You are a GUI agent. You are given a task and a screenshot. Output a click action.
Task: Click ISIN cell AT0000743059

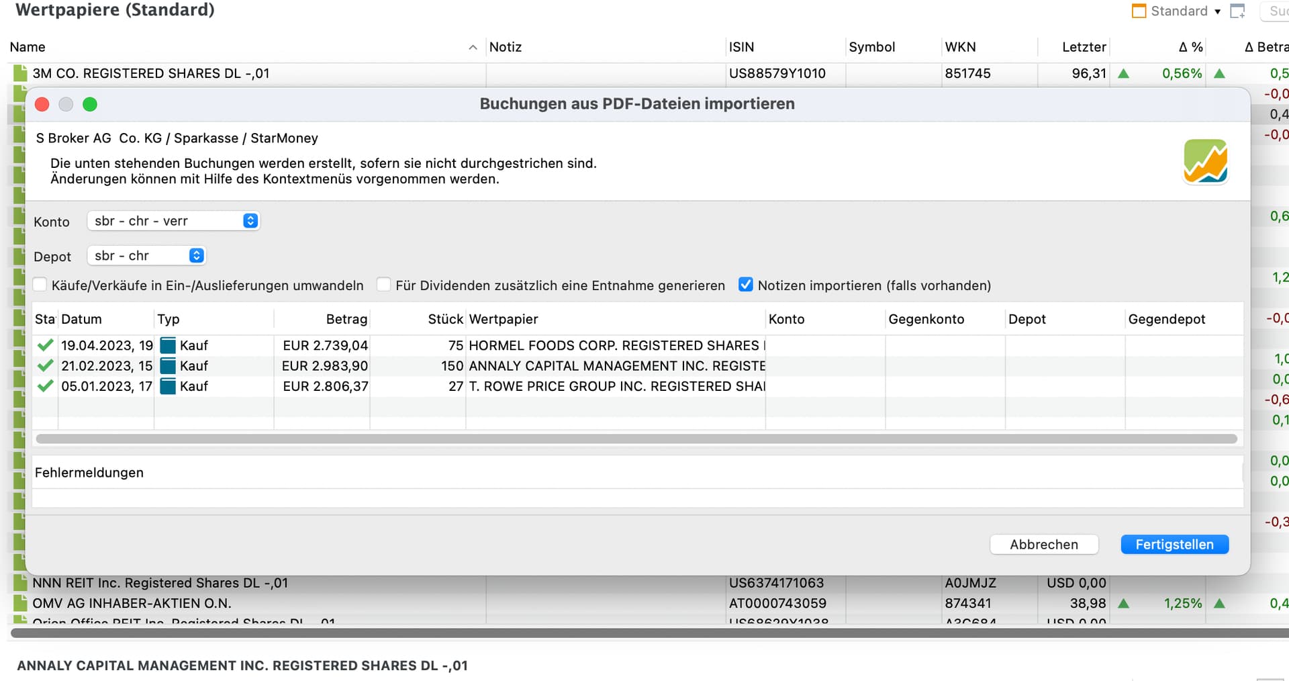point(777,603)
